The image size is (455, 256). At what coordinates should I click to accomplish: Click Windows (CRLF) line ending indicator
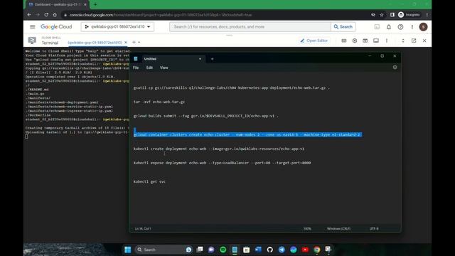pyautogui.click(x=338, y=229)
